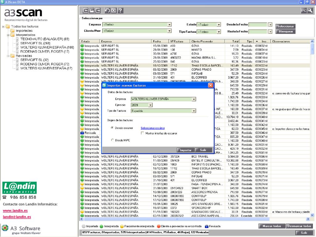
Task: Click the amber status icon on row I001027.tif
Action: [82, 81]
